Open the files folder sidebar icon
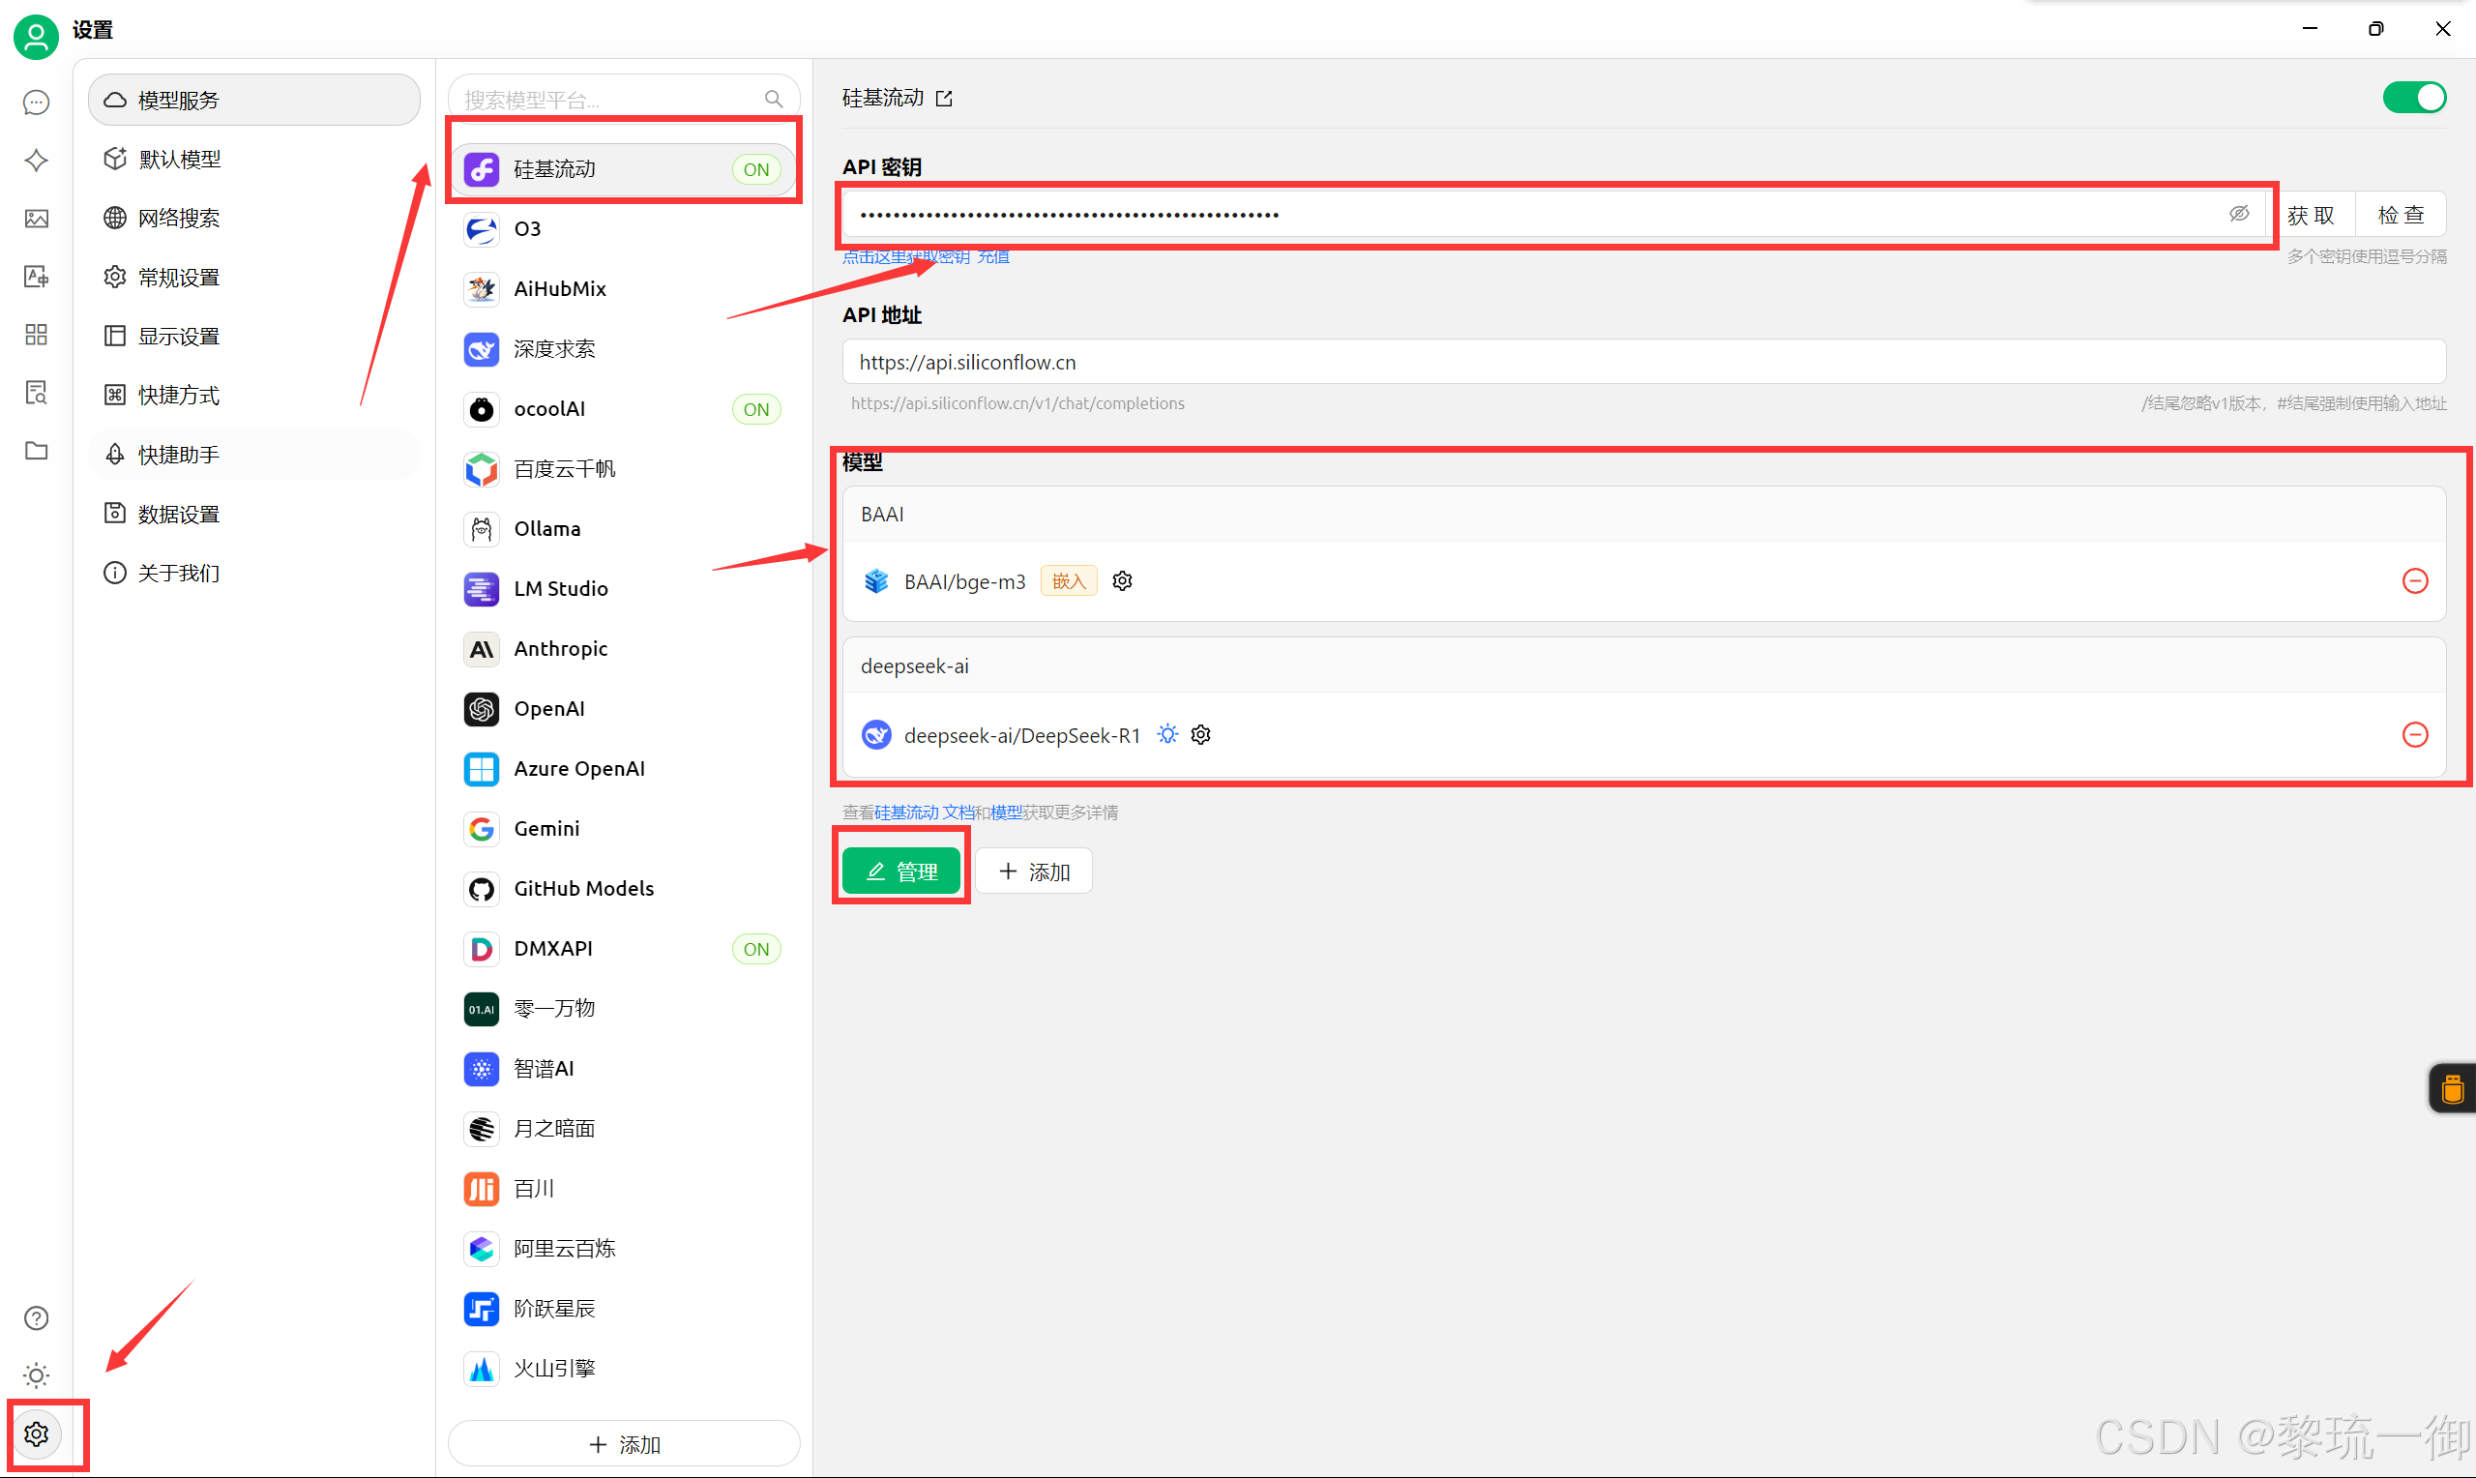This screenshot has height=1478, width=2476. pos(36,450)
